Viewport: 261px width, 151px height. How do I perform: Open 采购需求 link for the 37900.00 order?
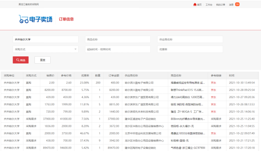(216, 119)
